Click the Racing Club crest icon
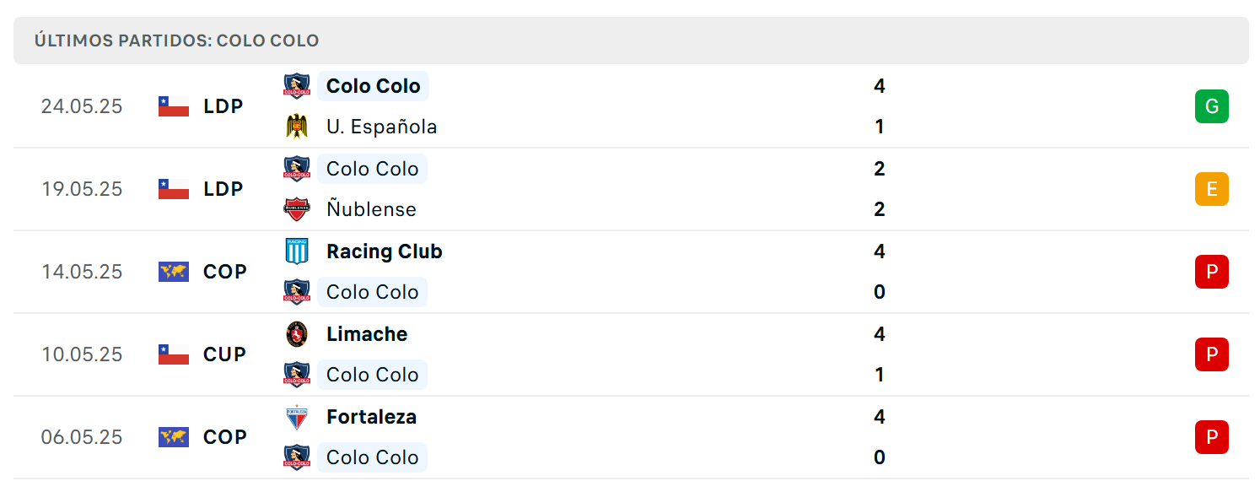1260x492 pixels. tap(296, 251)
